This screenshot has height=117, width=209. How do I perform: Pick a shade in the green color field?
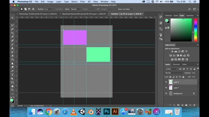click(181, 30)
